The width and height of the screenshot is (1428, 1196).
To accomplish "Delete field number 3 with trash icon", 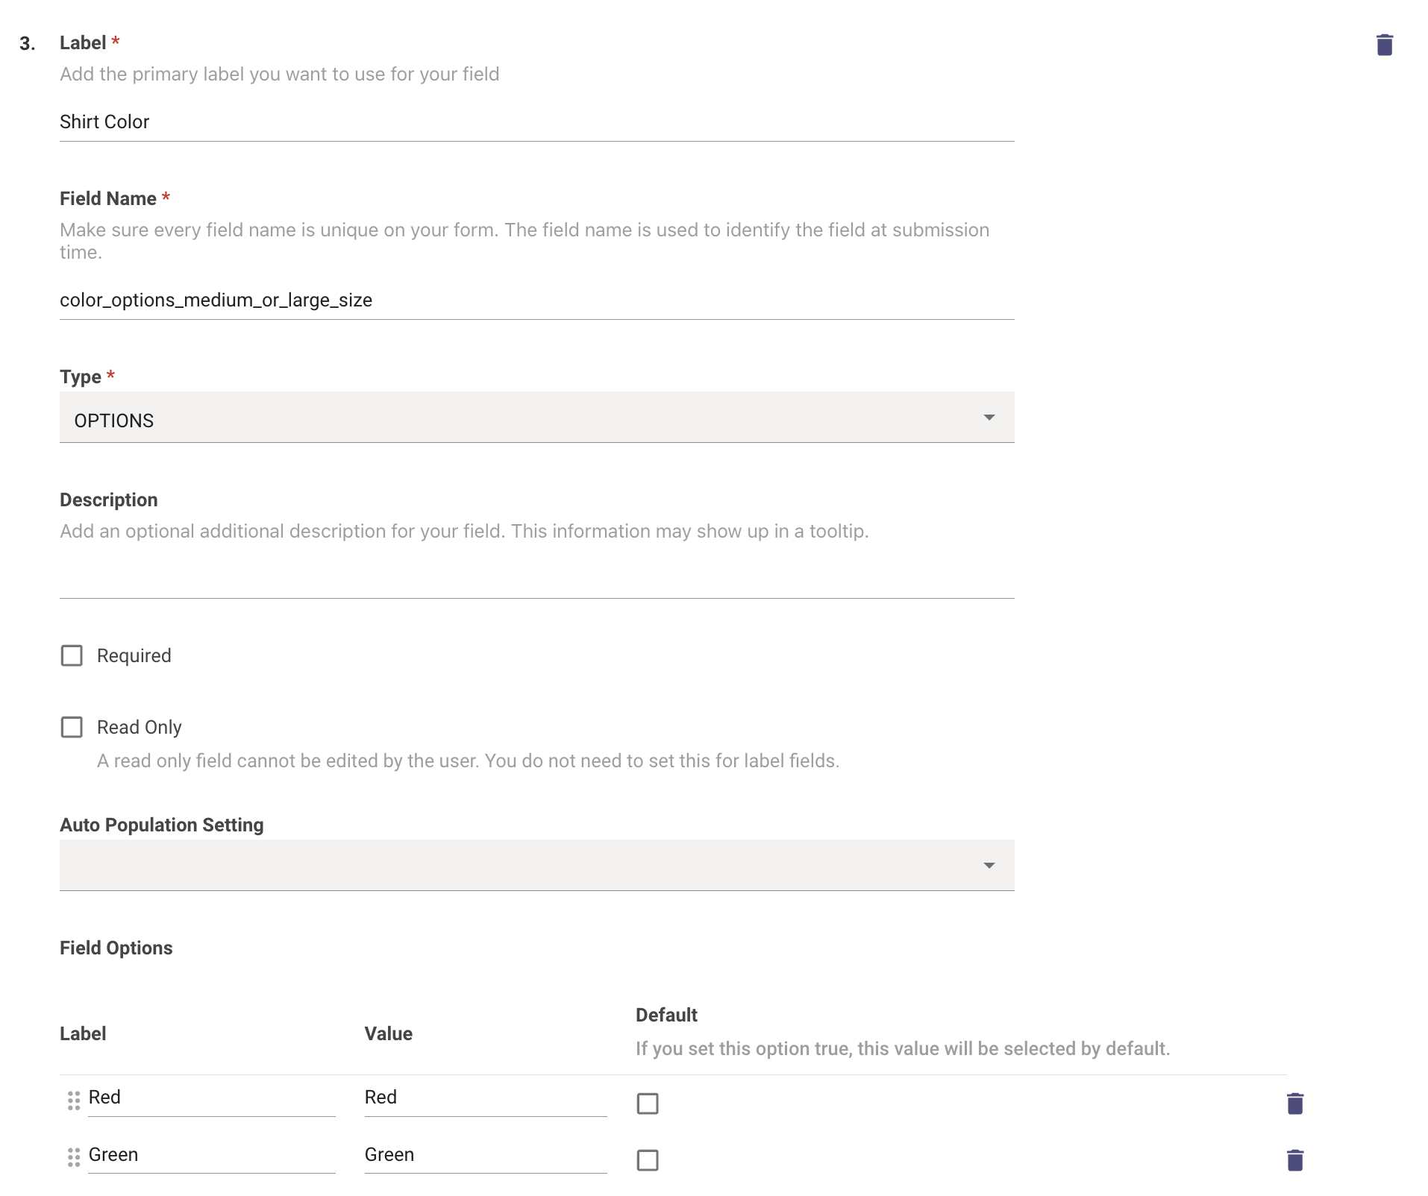I will (1384, 45).
